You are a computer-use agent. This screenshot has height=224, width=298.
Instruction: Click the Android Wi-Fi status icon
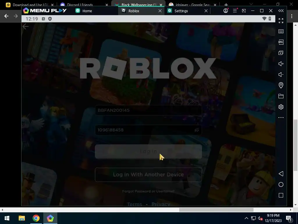click(264, 18)
